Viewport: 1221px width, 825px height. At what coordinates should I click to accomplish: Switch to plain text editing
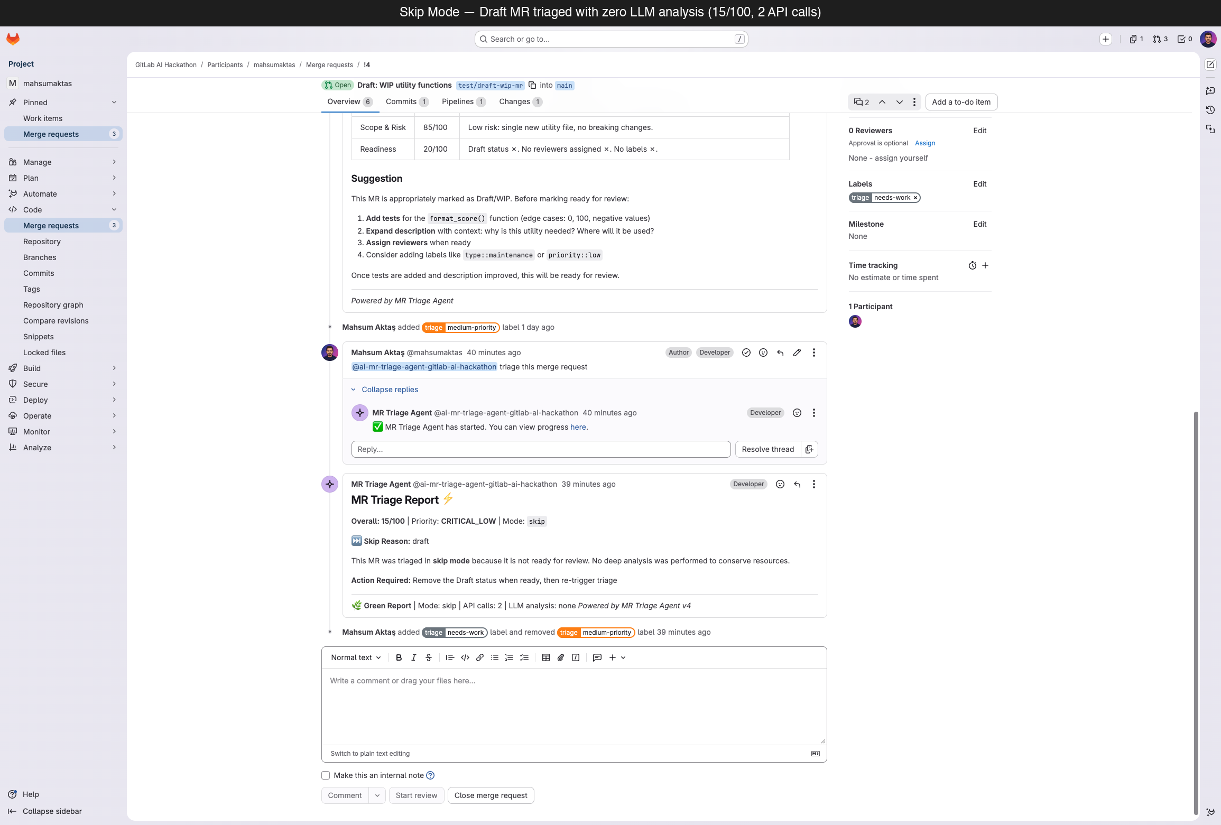[x=370, y=754]
